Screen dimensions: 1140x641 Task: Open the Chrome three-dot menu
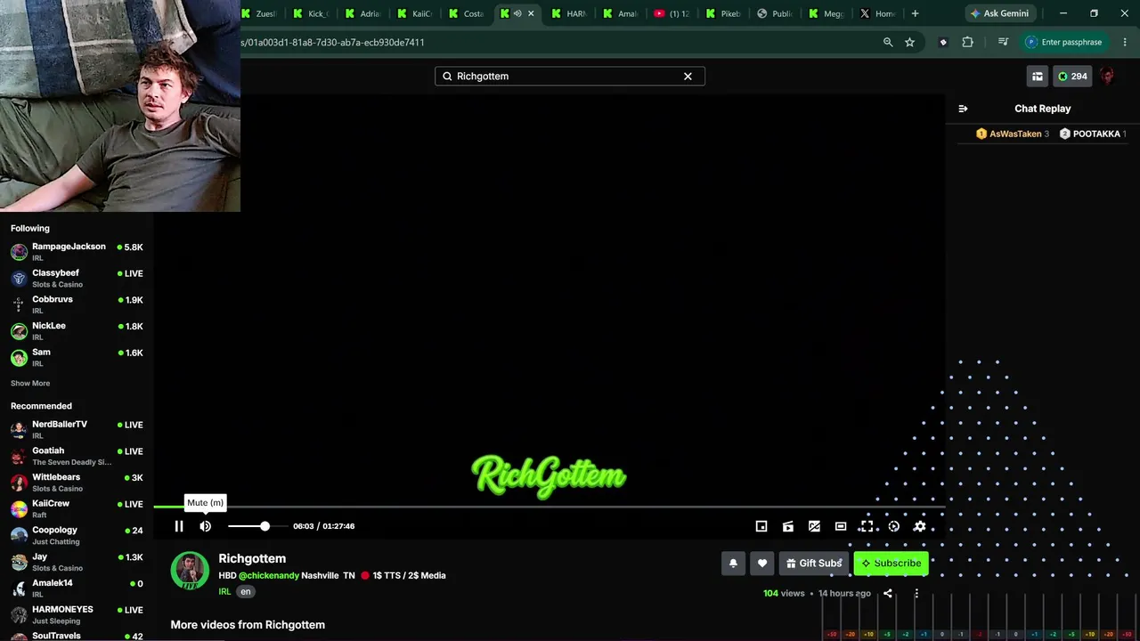tap(1125, 42)
